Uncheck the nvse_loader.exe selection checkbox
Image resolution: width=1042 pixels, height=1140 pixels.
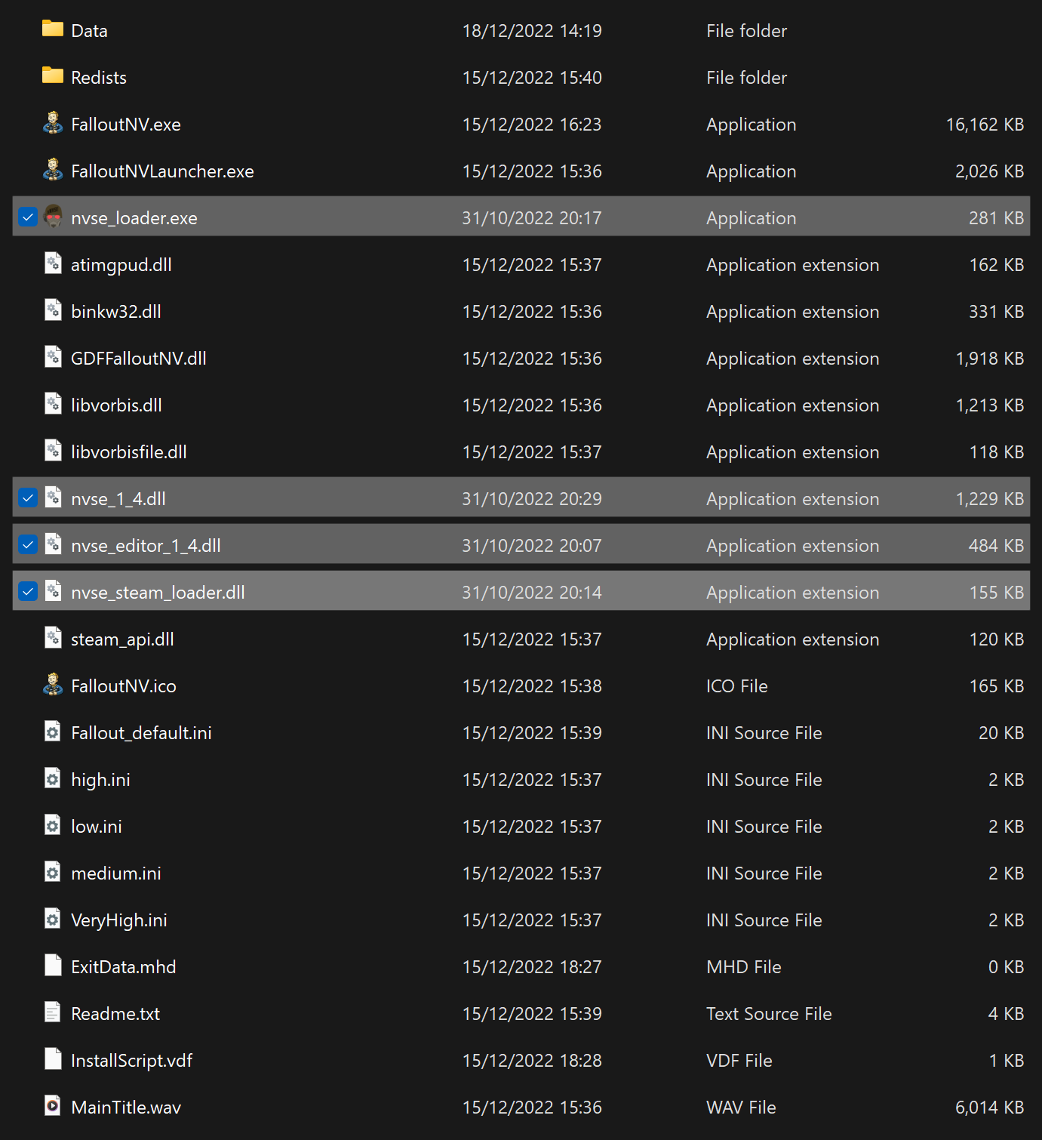point(28,217)
